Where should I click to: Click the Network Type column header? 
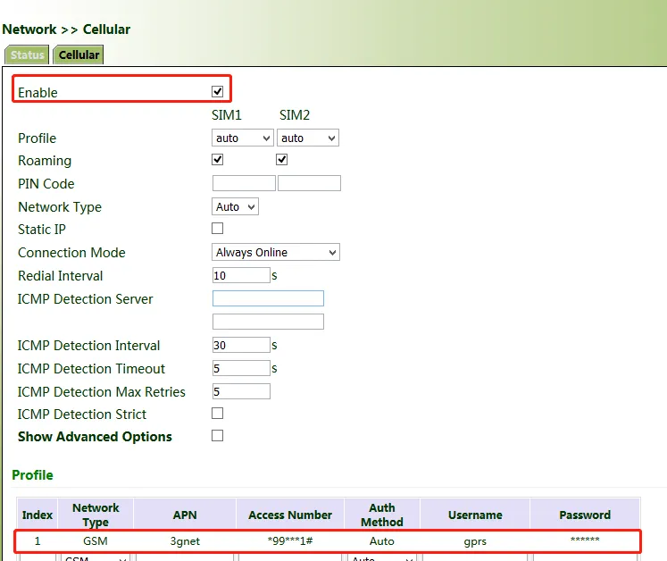pos(96,515)
